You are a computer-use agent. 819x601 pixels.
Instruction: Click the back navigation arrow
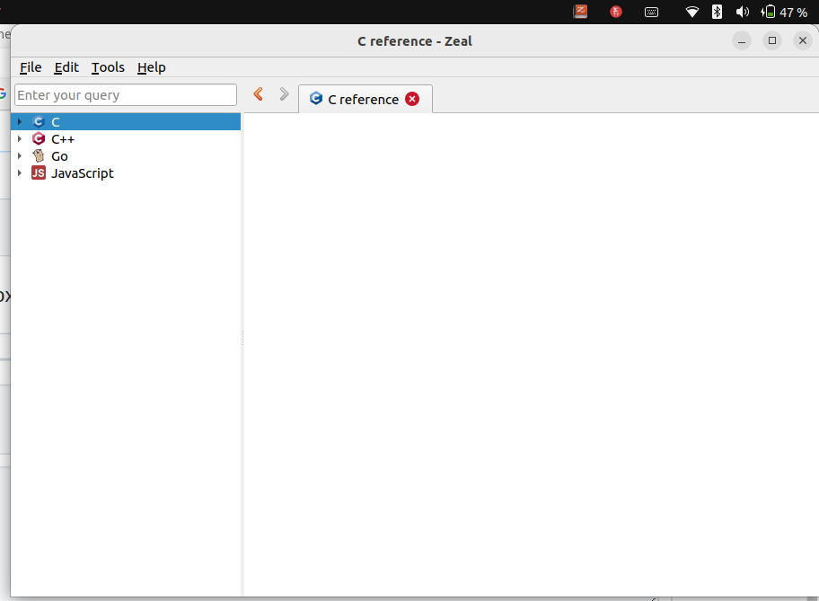258,93
